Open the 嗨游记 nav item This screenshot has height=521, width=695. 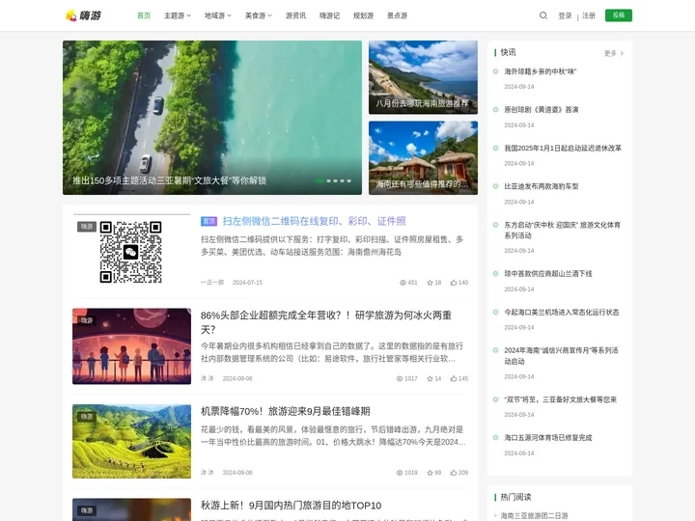329,15
